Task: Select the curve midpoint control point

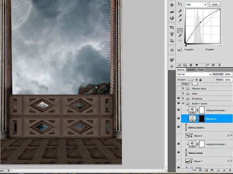Action: [x=201, y=22]
